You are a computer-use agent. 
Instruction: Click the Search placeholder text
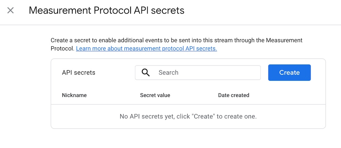pyautogui.click(x=168, y=73)
